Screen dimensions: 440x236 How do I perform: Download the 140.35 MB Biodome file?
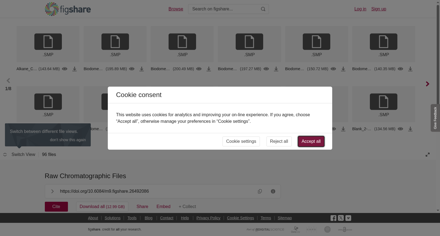tap(410, 69)
